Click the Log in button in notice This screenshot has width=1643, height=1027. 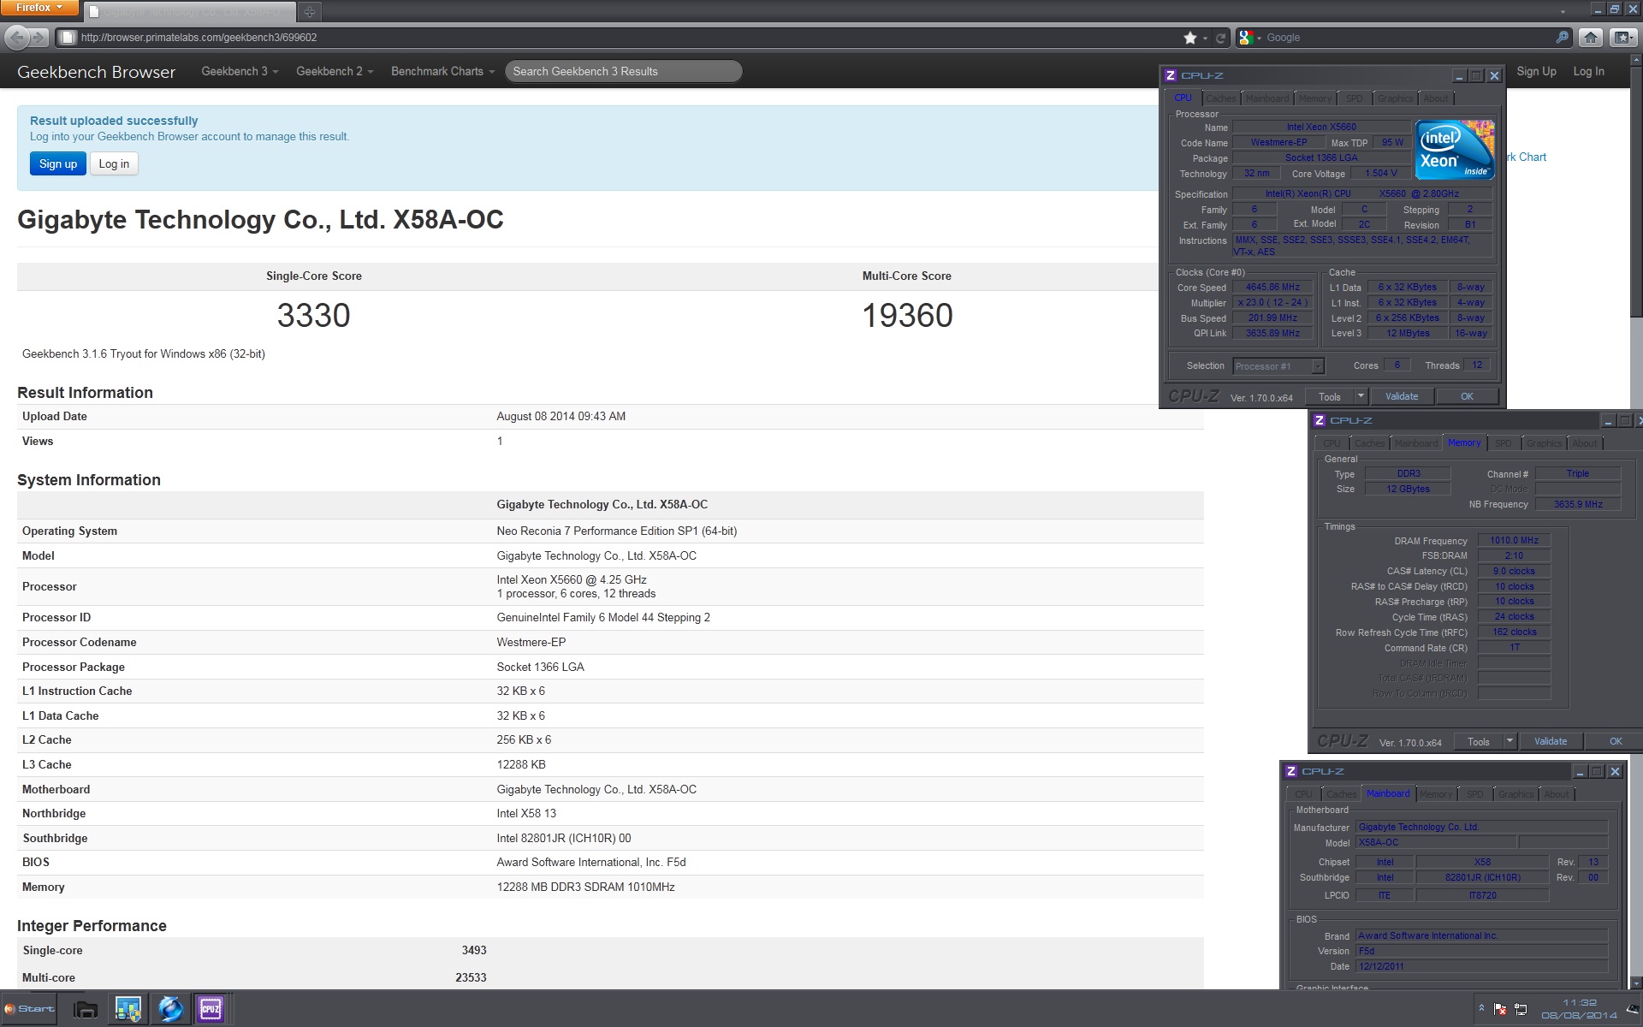[114, 163]
